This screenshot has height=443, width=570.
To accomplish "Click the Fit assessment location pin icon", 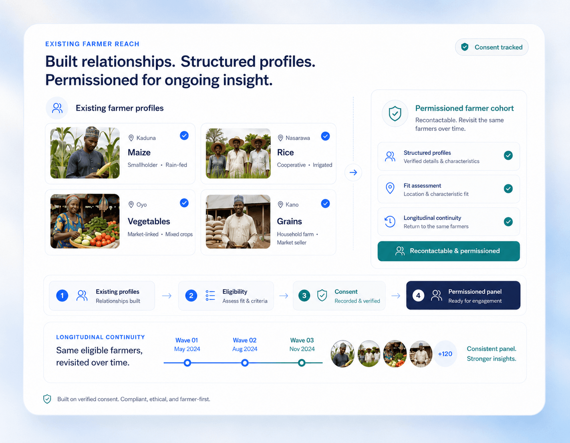I will (390, 188).
